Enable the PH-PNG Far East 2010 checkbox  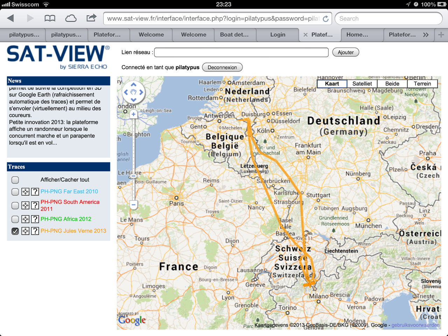15,192
